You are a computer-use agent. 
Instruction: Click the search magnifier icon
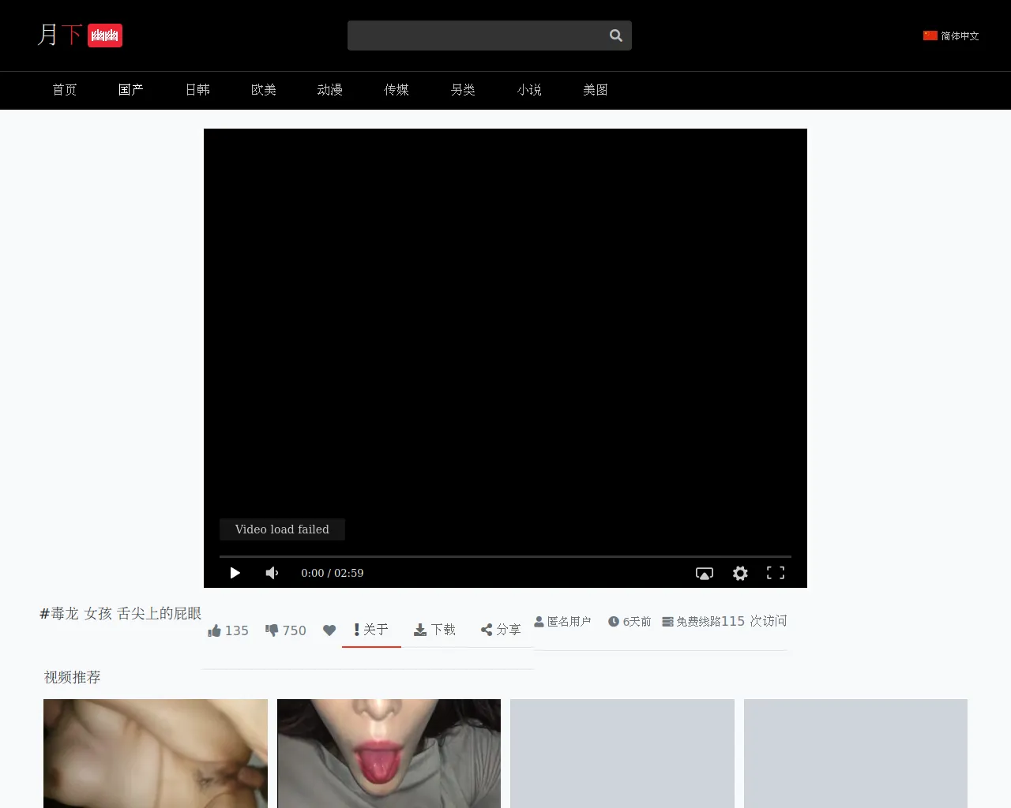pos(615,36)
